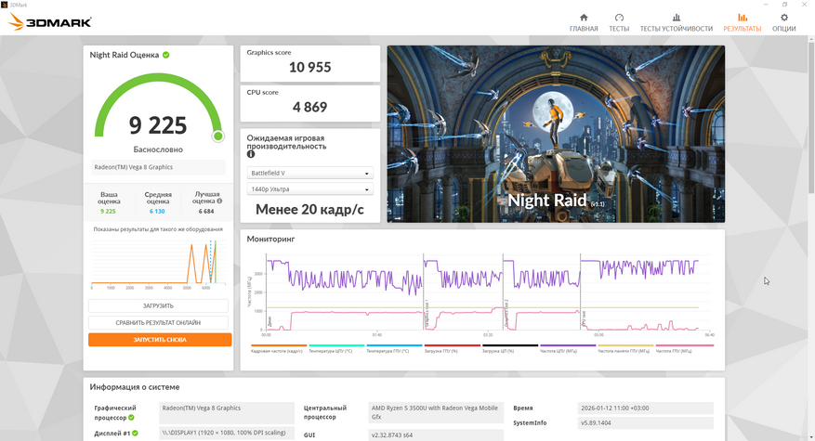Click the Баснословно rating label
This screenshot has height=441, width=815.
pos(158,149)
